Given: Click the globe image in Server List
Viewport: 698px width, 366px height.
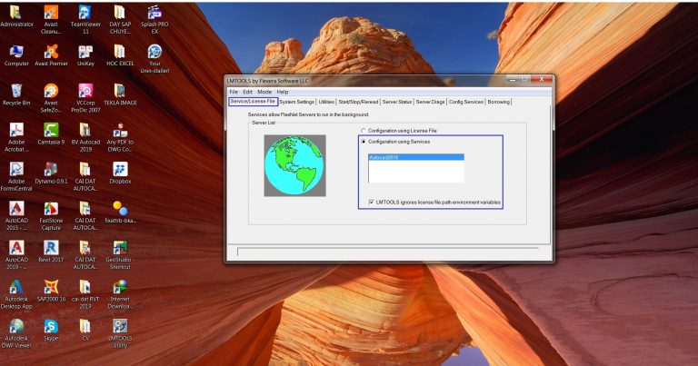Looking at the screenshot, I should click(294, 165).
